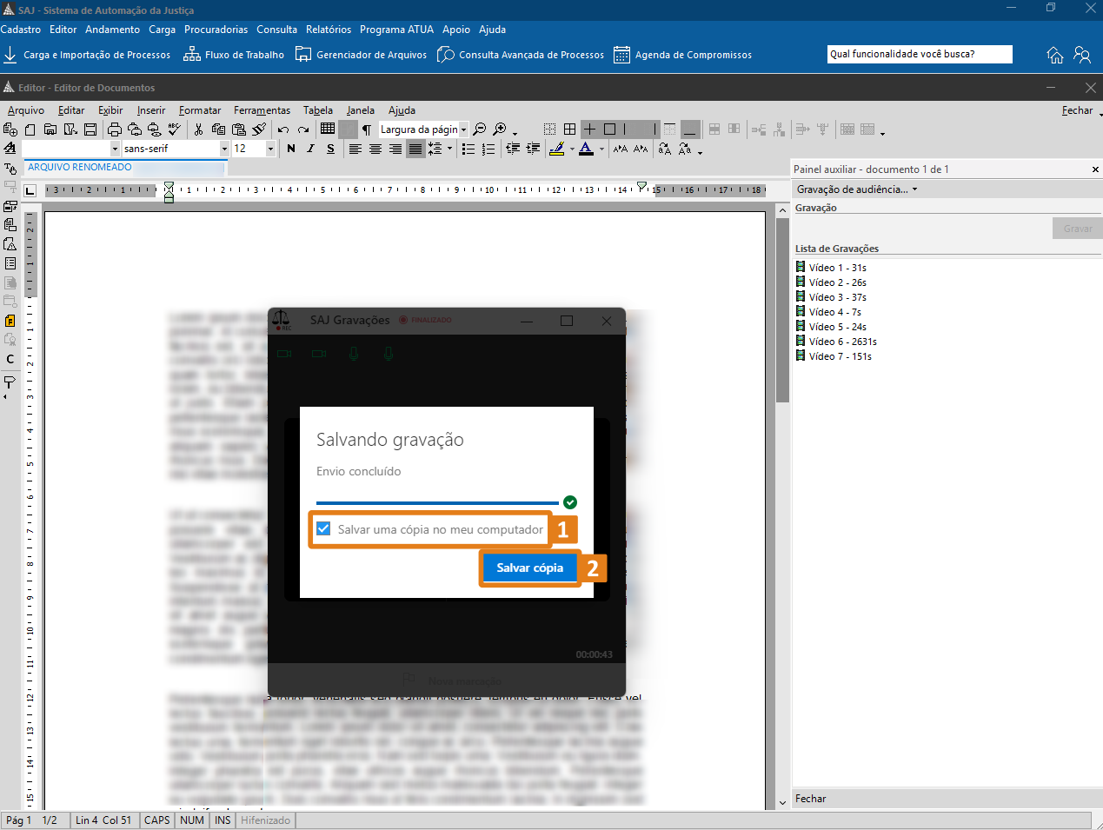
Task: Open the paragraph style dropdown
Action: 115,149
